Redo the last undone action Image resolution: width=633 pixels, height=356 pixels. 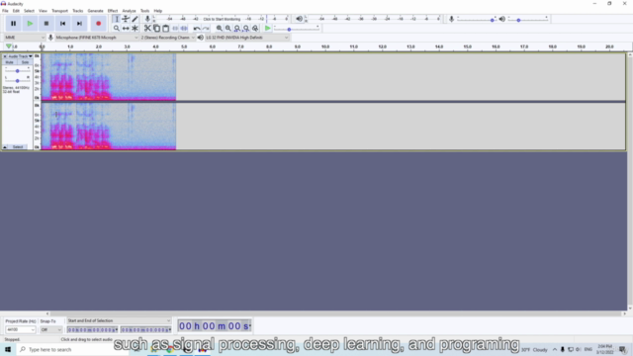pos(206,29)
